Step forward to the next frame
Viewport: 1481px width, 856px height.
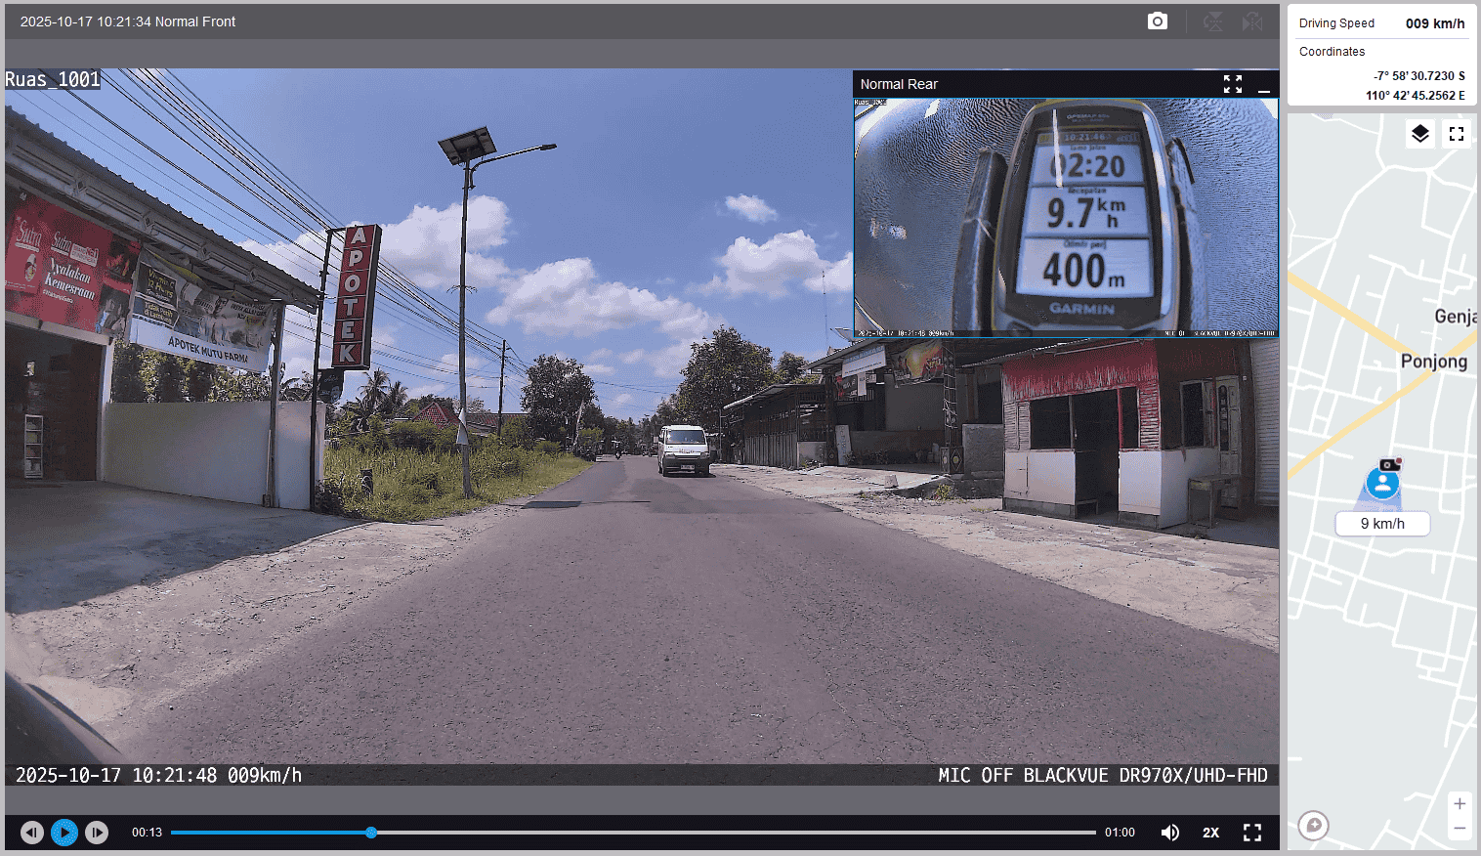click(x=97, y=833)
